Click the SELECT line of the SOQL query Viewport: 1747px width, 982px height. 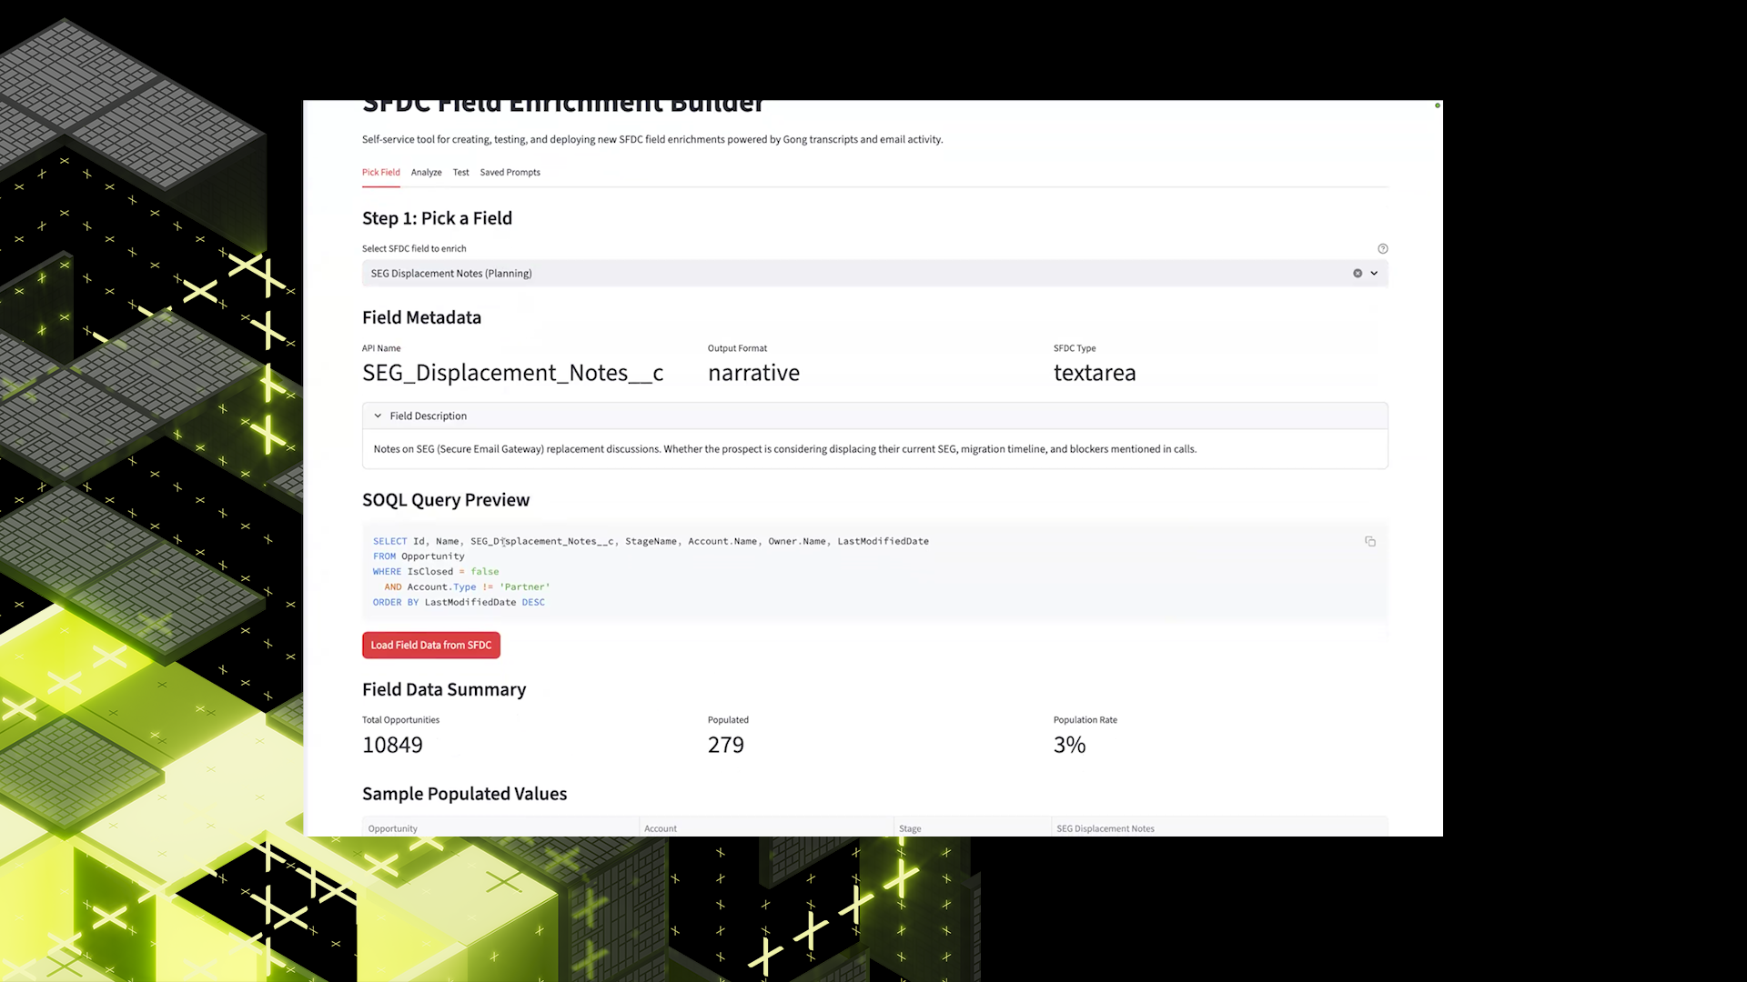click(651, 541)
